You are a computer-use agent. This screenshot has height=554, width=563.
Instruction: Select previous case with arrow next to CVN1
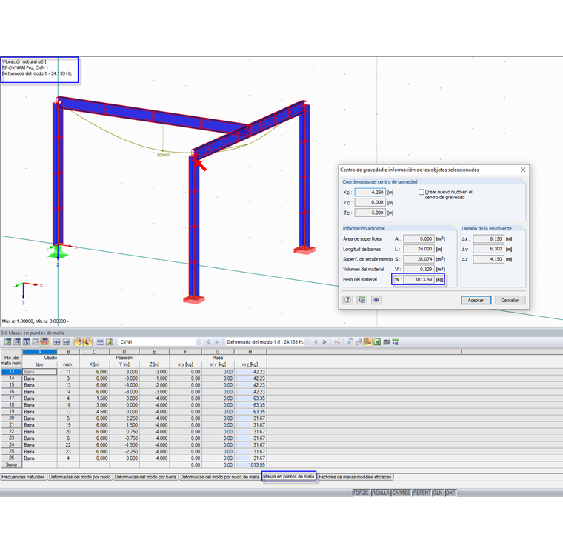(x=208, y=342)
